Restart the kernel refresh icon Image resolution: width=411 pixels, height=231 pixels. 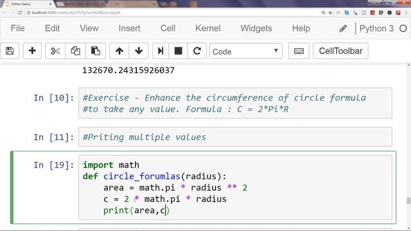(x=197, y=51)
